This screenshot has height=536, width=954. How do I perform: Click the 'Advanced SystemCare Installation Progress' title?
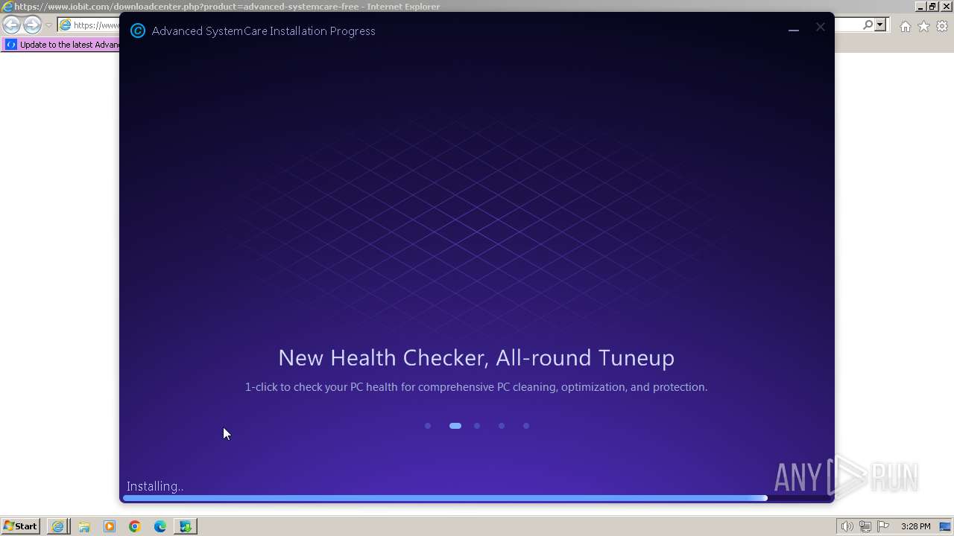tap(264, 31)
